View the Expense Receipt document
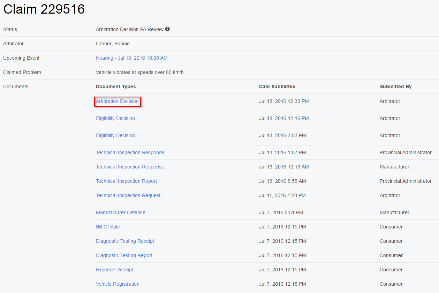 114,270
